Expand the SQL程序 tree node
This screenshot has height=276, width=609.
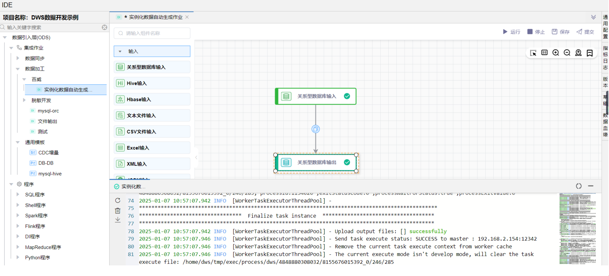[x=18, y=194]
